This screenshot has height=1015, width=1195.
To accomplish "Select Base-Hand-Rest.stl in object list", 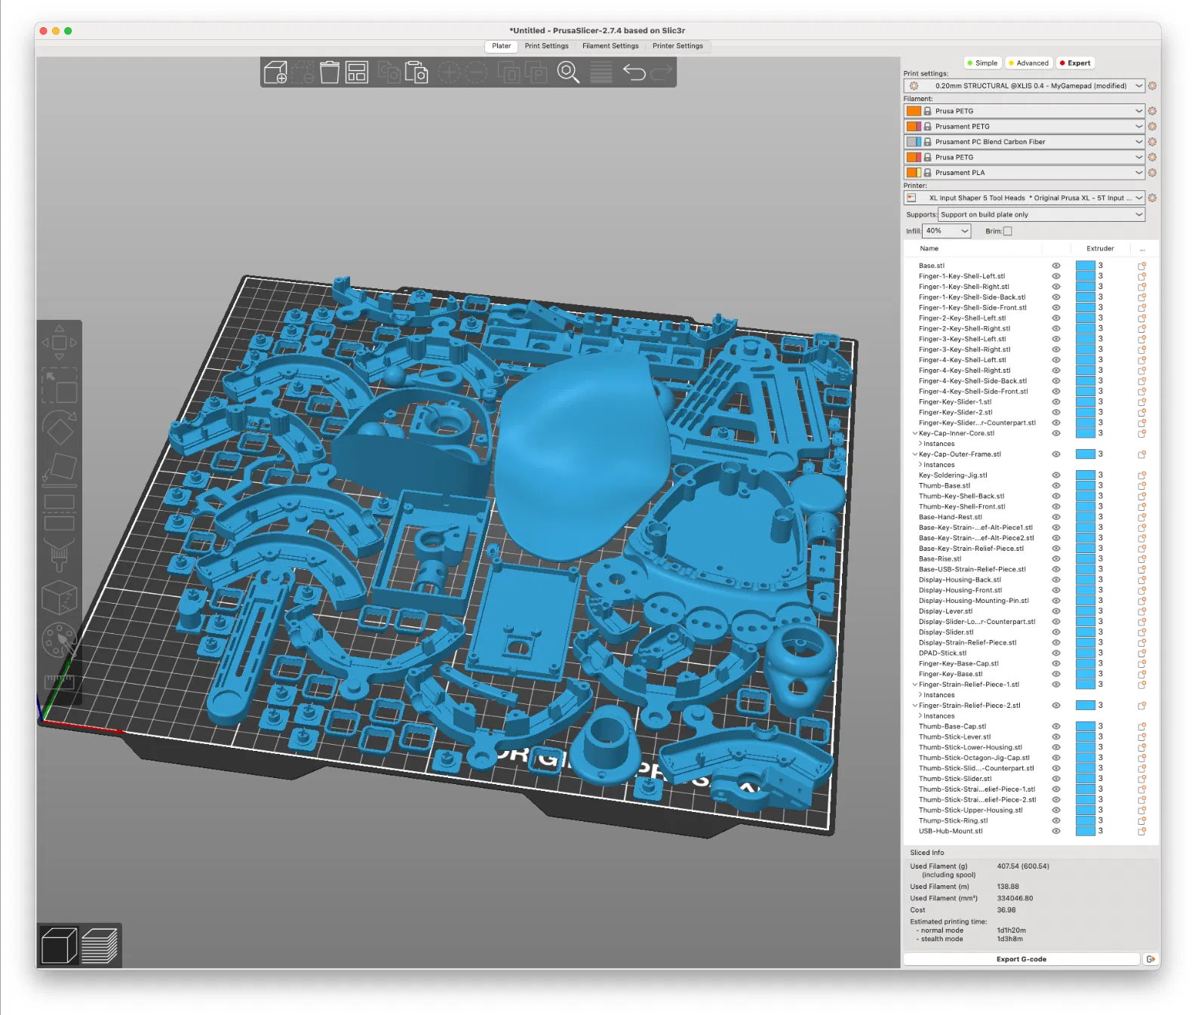I will (x=950, y=518).
